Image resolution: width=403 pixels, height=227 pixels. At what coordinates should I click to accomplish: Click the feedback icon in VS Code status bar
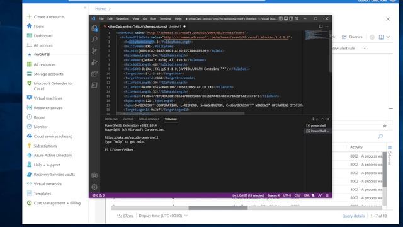coord(320,195)
